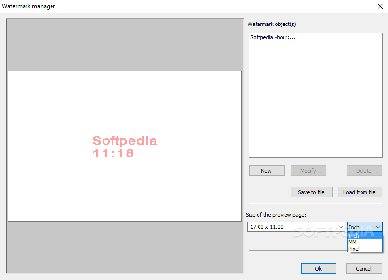Image resolution: width=388 pixels, height=280 pixels.
Task: Select the Softpedia 11:18 watermark in the preview
Action: click(x=125, y=147)
